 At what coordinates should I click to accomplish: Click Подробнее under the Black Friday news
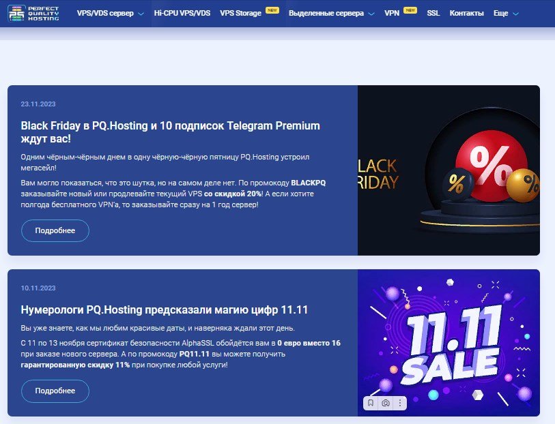(55, 230)
